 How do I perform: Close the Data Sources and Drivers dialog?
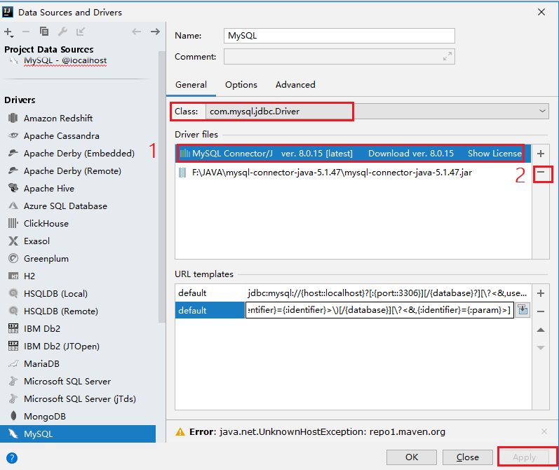541,12
